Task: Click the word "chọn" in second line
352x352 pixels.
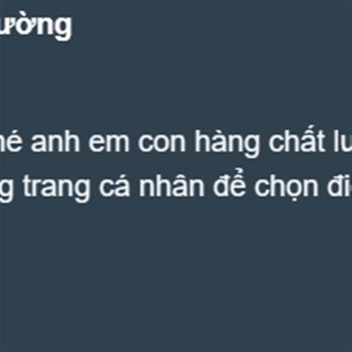Action: 286,188
